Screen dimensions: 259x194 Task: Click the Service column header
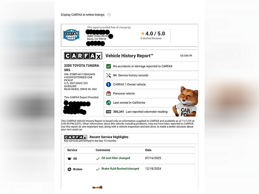[72, 150]
